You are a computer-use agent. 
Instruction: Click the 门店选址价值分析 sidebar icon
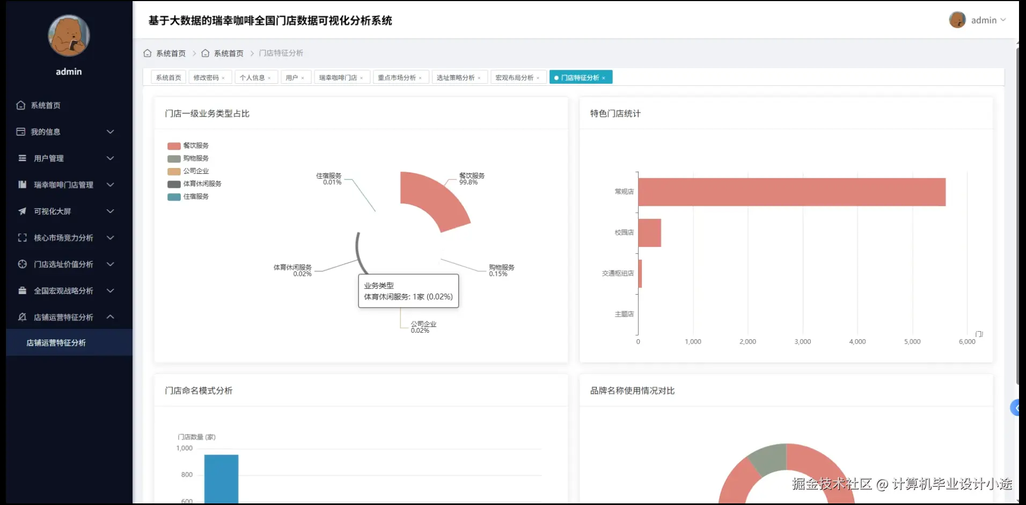(22, 264)
